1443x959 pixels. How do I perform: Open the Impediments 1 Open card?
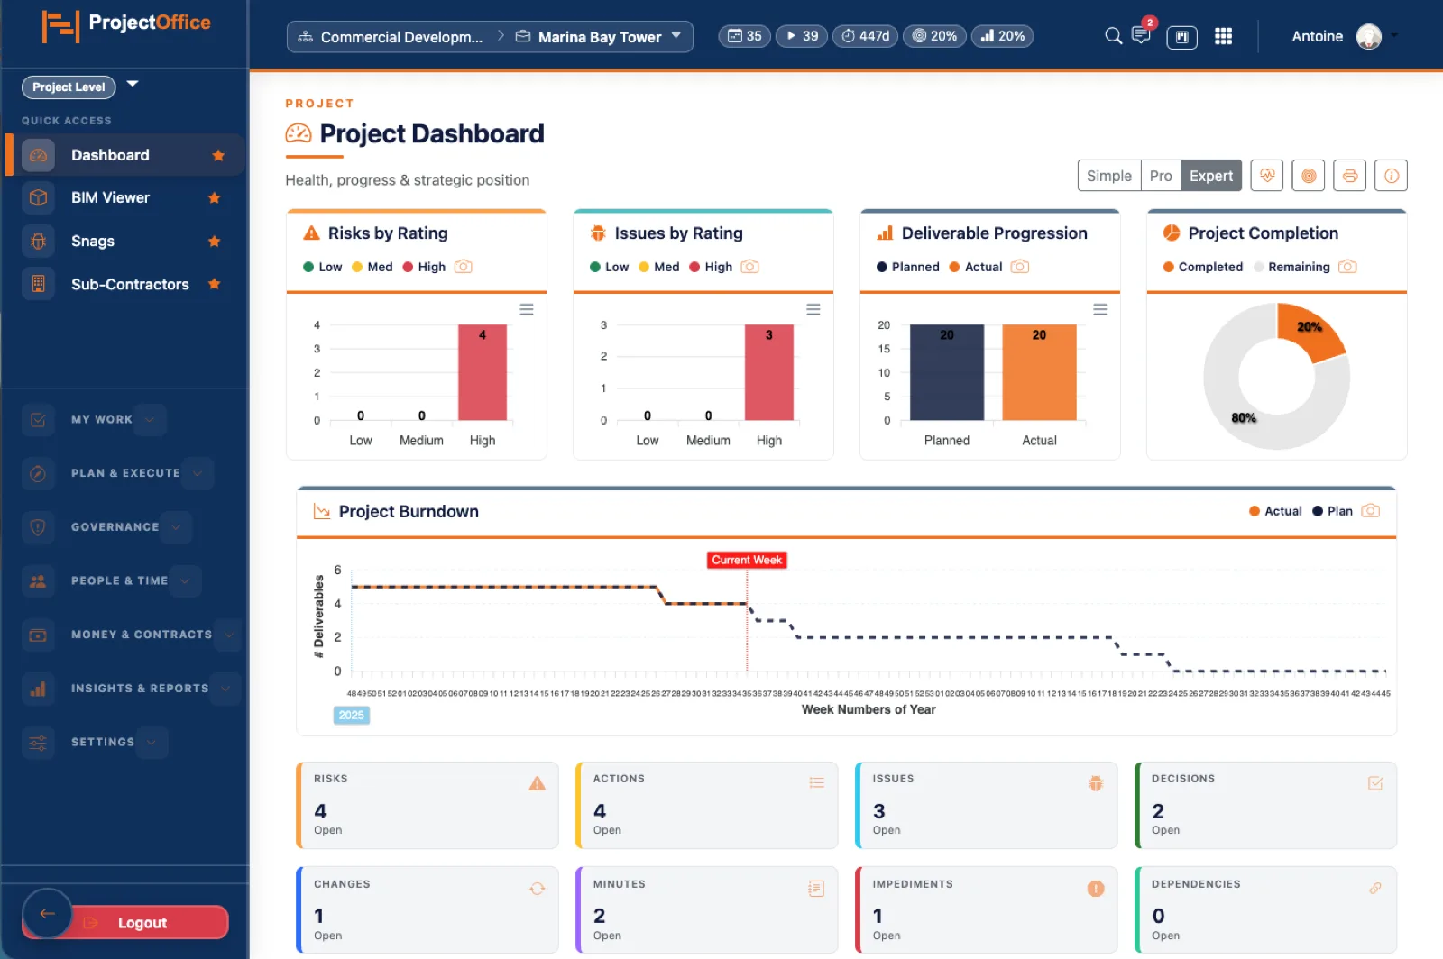(986, 910)
